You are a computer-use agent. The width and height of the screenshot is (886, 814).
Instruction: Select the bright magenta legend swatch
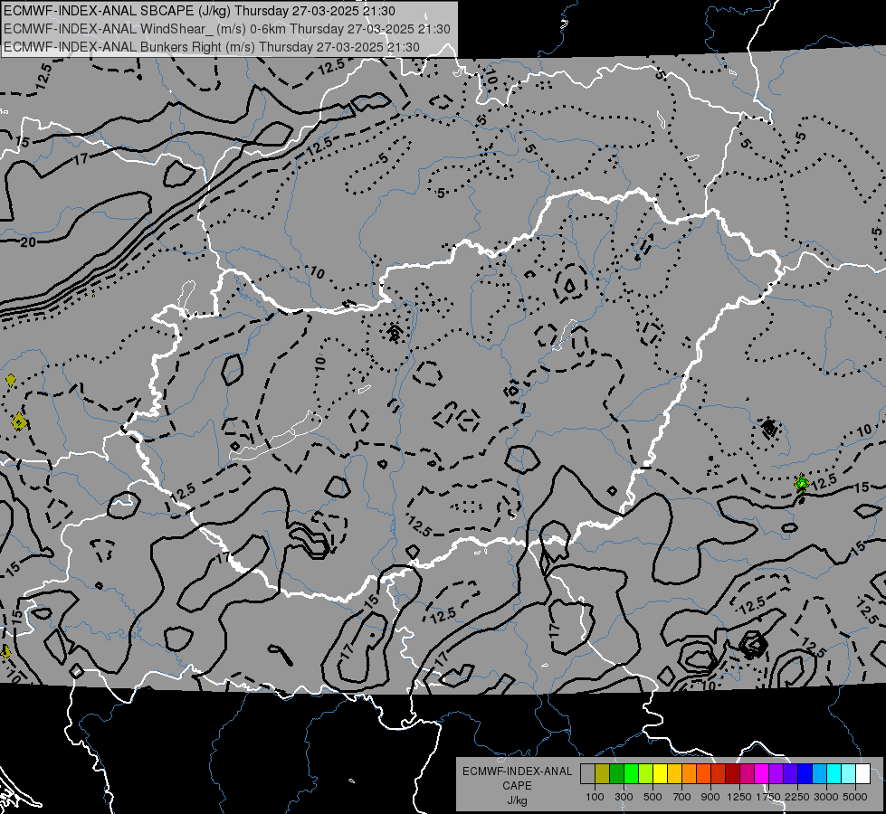pyautogui.click(x=762, y=773)
